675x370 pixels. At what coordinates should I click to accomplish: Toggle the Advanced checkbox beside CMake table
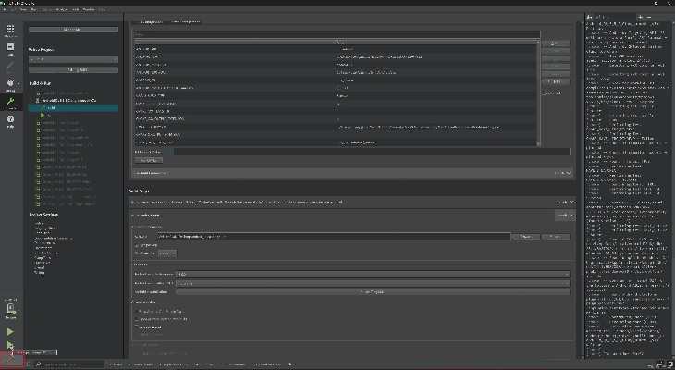[x=545, y=92]
